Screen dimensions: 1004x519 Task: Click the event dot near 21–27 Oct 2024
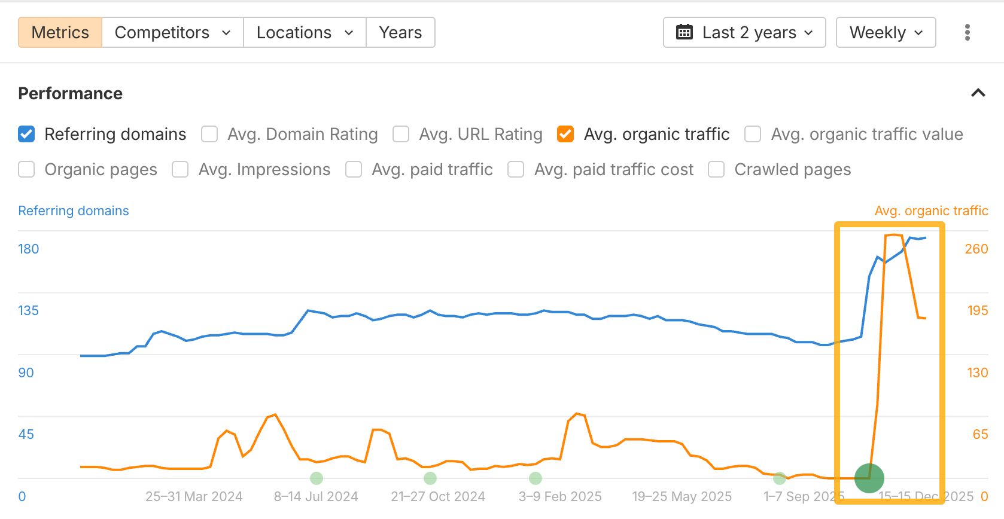coord(430,478)
